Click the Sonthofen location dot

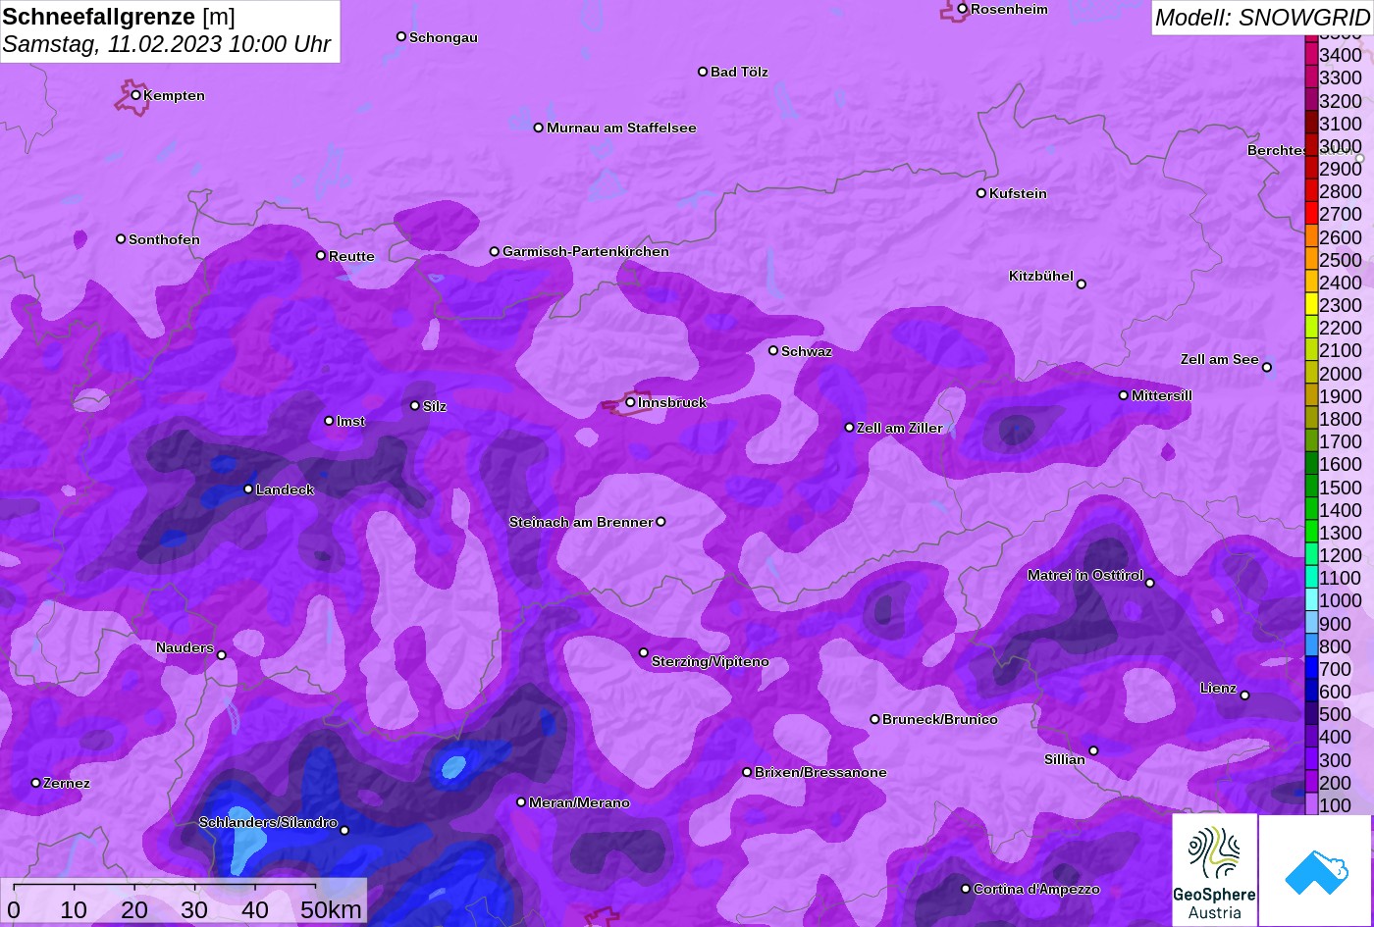[121, 239]
